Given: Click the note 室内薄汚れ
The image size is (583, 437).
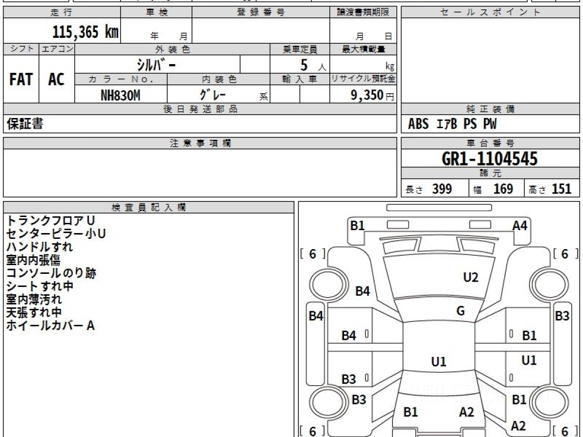Looking at the screenshot, I should (34, 299).
